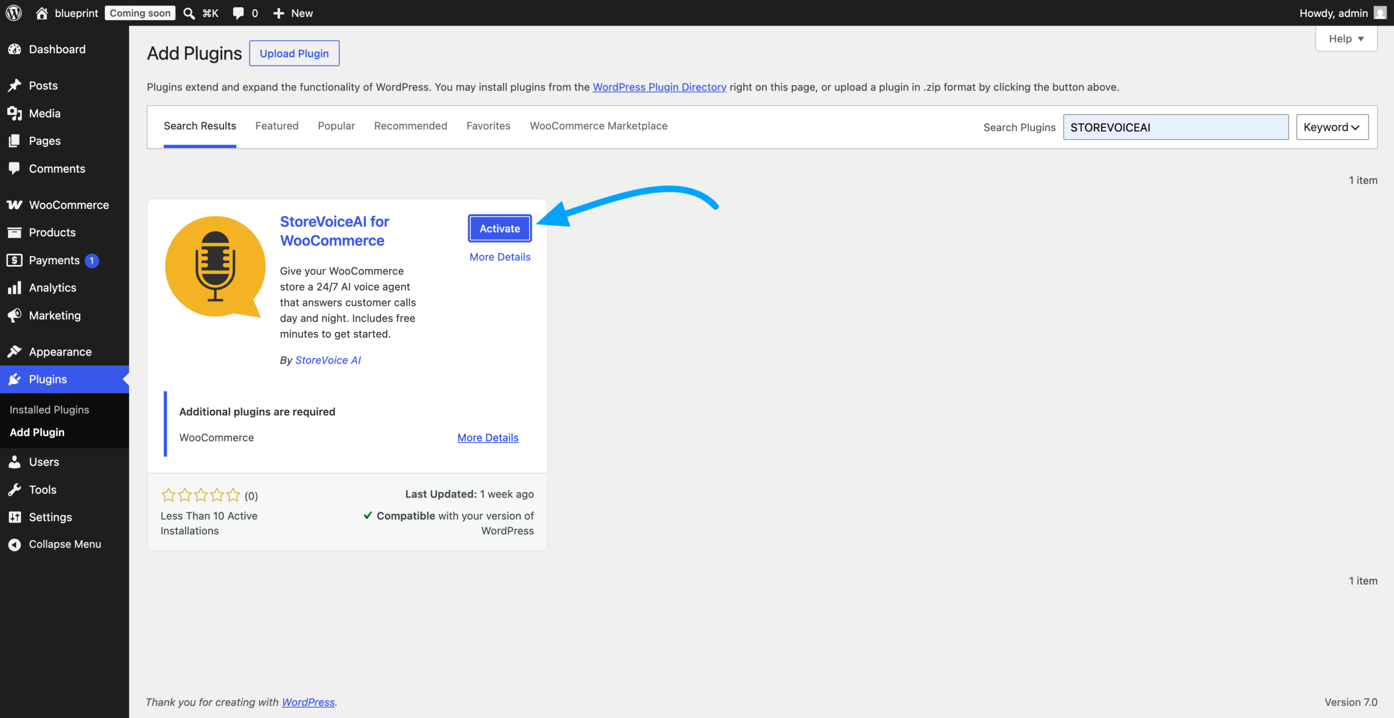Click the Coming soon badge
The height and width of the screenshot is (718, 1394).
click(x=140, y=13)
